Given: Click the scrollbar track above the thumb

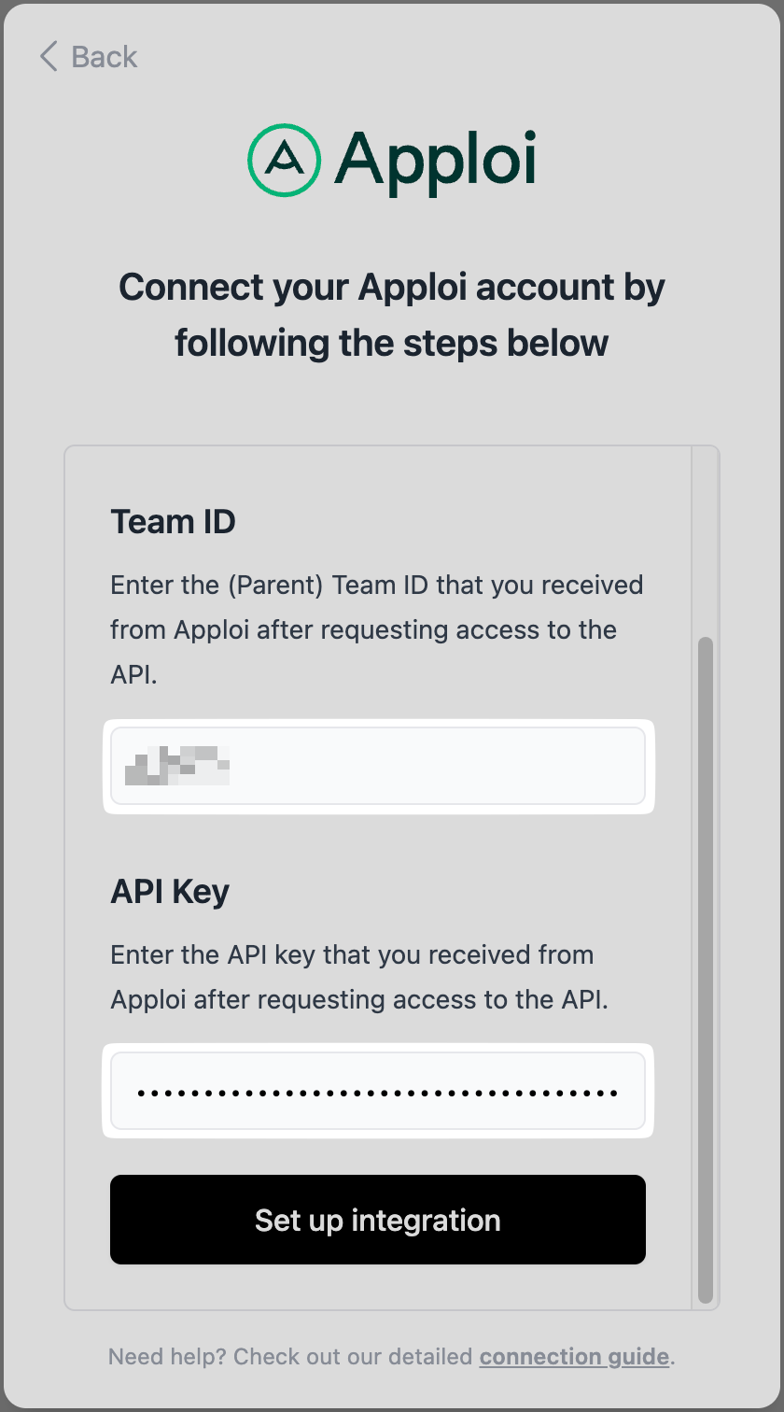Looking at the screenshot, I should [x=706, y=542].
